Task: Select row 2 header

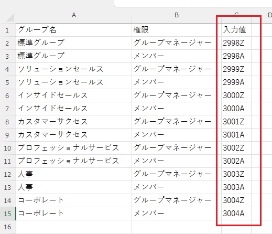Action: pos(7,43)
